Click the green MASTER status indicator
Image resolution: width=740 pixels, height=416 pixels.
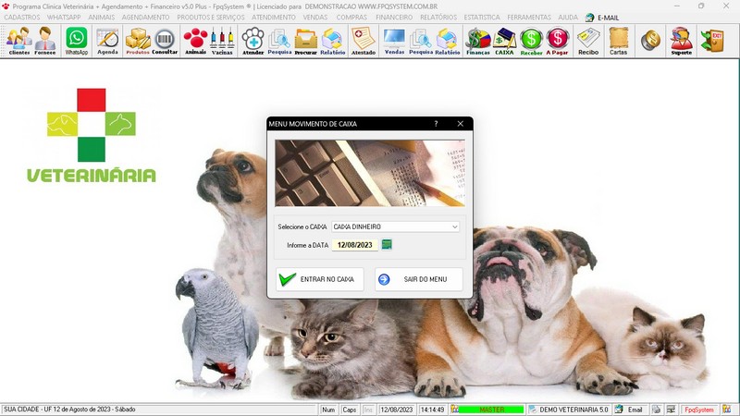(491, 410)
